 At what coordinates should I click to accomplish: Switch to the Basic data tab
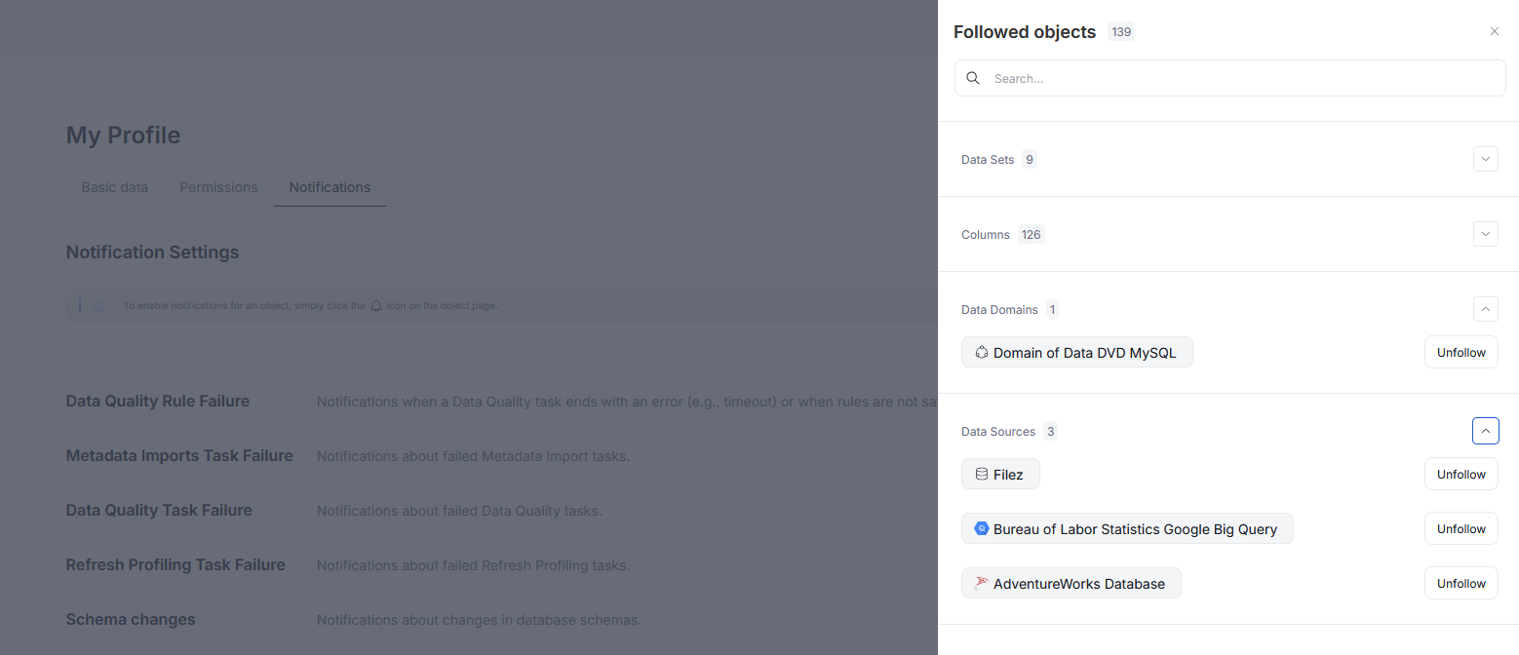[114, 187]
